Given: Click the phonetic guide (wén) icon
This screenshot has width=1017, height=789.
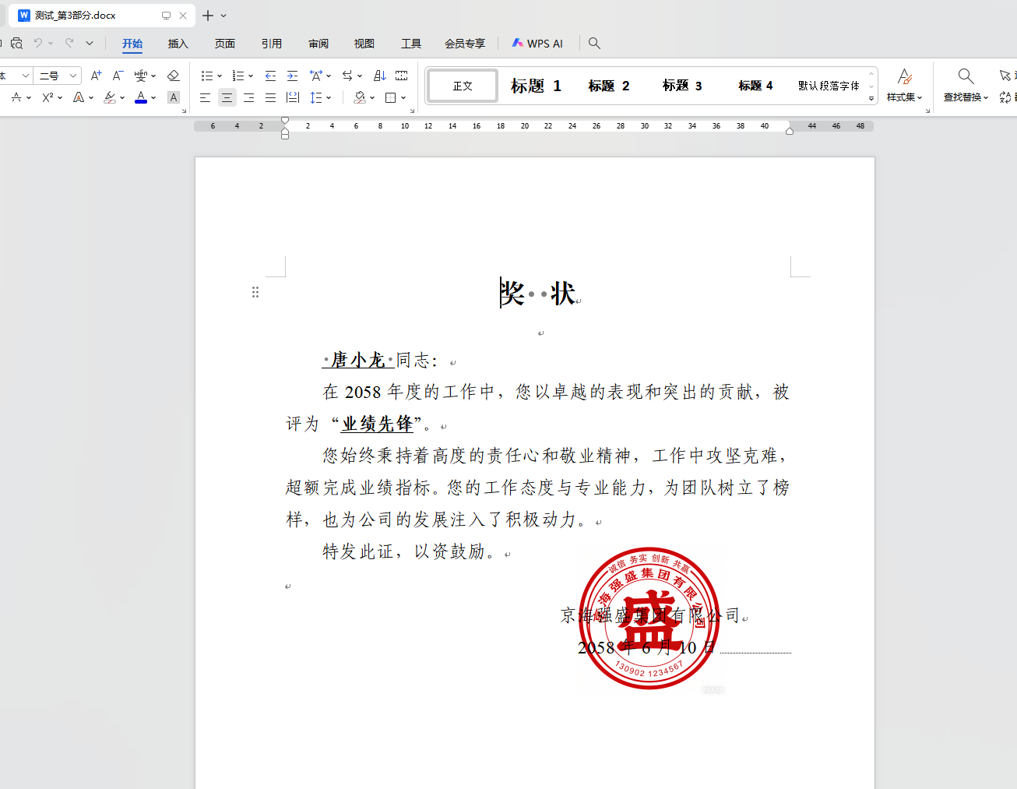Looking at the screenshot, I should pyautogui.click(x=141, y=76).
